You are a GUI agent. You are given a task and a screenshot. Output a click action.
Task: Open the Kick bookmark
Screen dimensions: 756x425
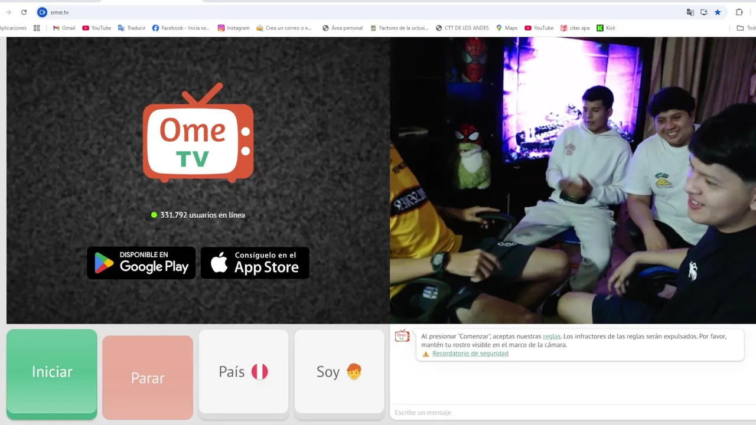(606, 28)
